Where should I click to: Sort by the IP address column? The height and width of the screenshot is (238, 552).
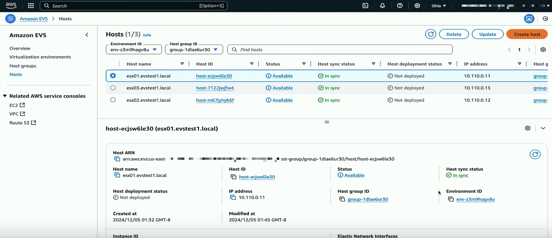[x=520, y=64]
